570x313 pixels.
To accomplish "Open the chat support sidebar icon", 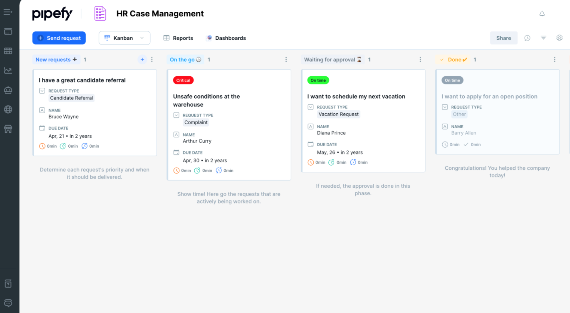I will [x=8, y=303].
